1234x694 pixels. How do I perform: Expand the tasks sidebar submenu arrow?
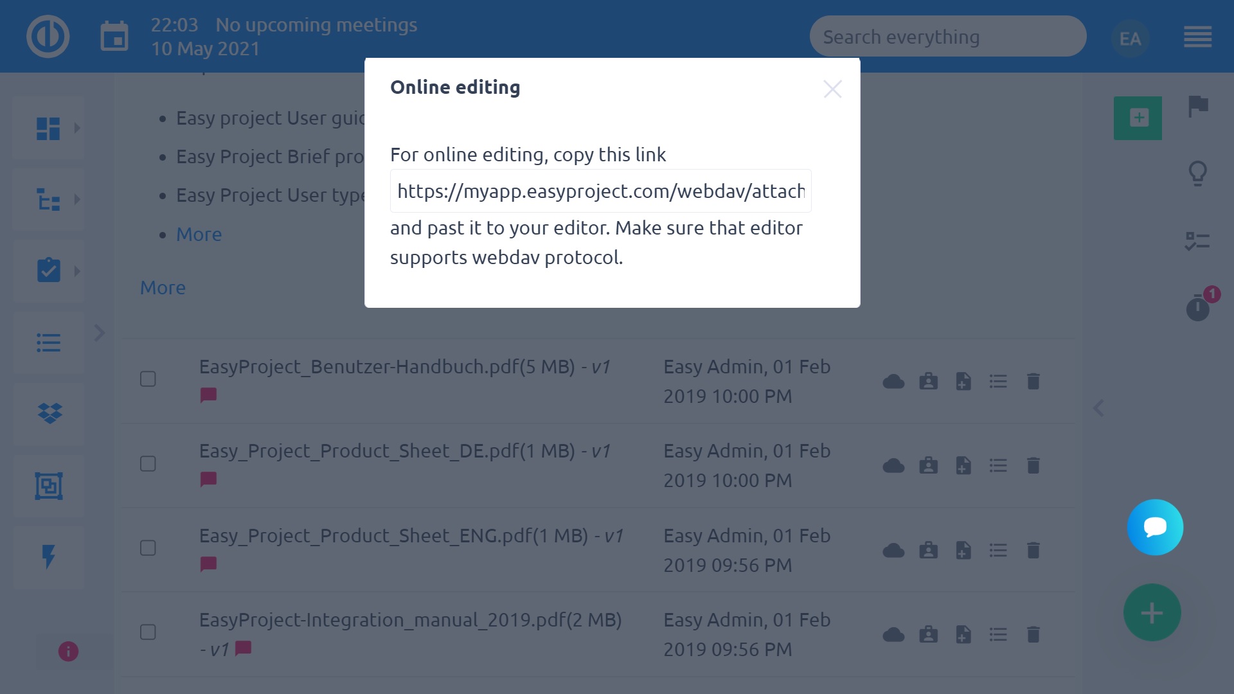[x=77, y=271]
